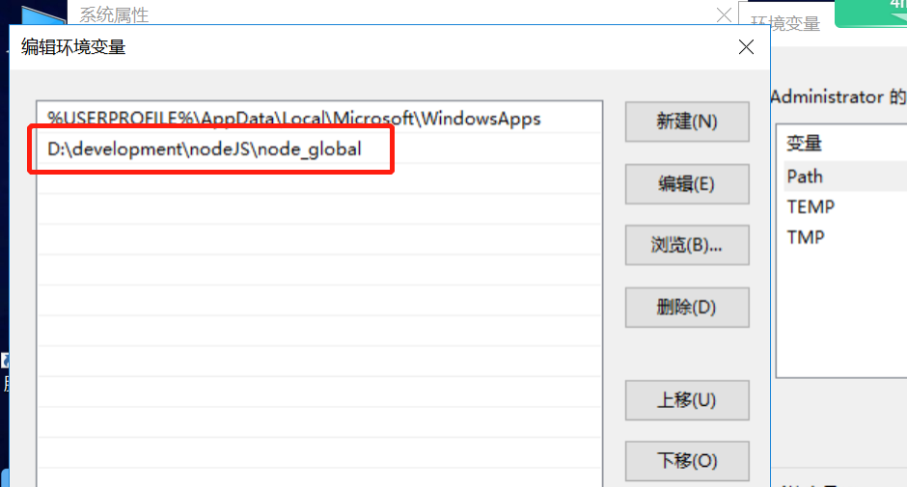
Task: Select the %USERPROFILE%\AppData\Local\Microsoft\WindowsApps entry
Action: click(319, 119)
